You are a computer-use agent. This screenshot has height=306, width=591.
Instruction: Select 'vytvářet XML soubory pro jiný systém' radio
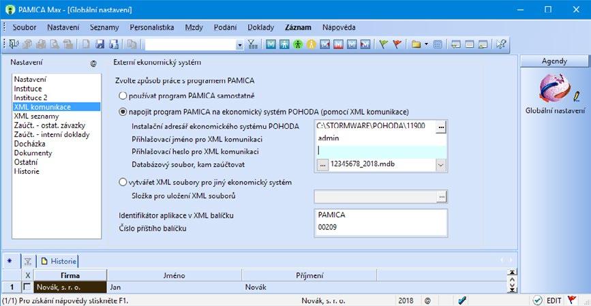pos(123,183)
